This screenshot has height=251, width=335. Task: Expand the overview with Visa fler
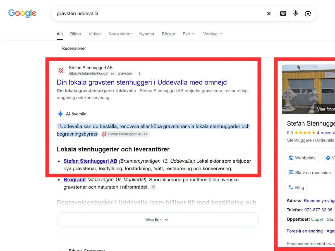157,220
